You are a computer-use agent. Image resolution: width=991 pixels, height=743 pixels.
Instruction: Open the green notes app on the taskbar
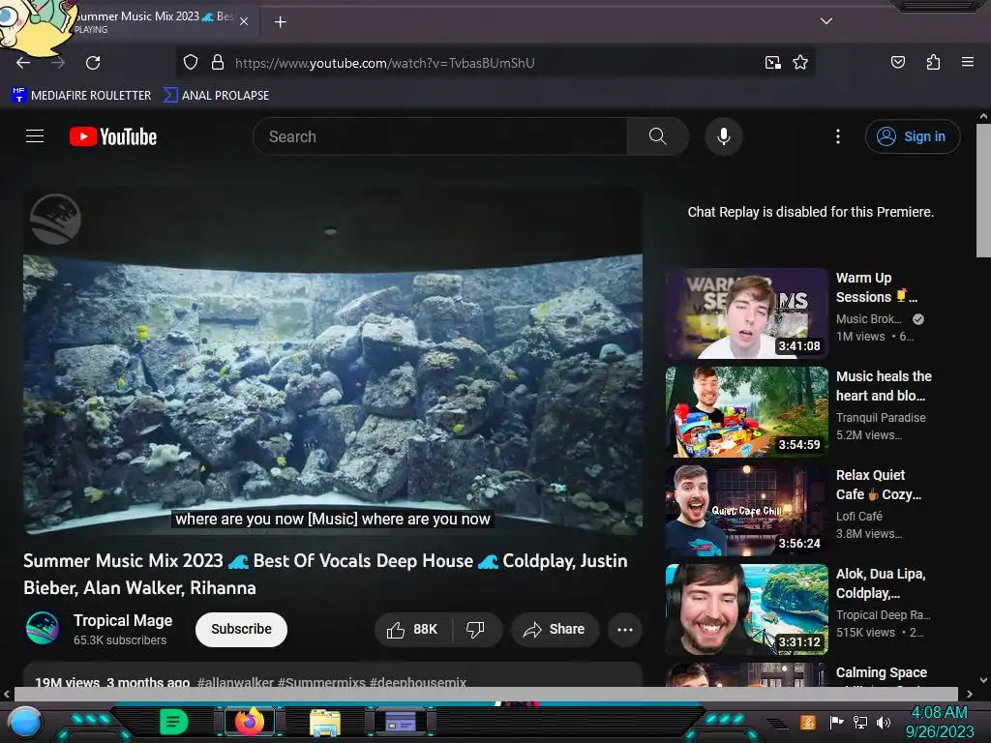pos(174,722)
